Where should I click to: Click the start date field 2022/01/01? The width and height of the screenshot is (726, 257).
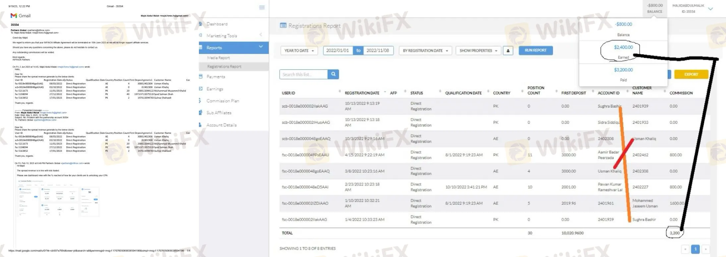coord(337,50)
